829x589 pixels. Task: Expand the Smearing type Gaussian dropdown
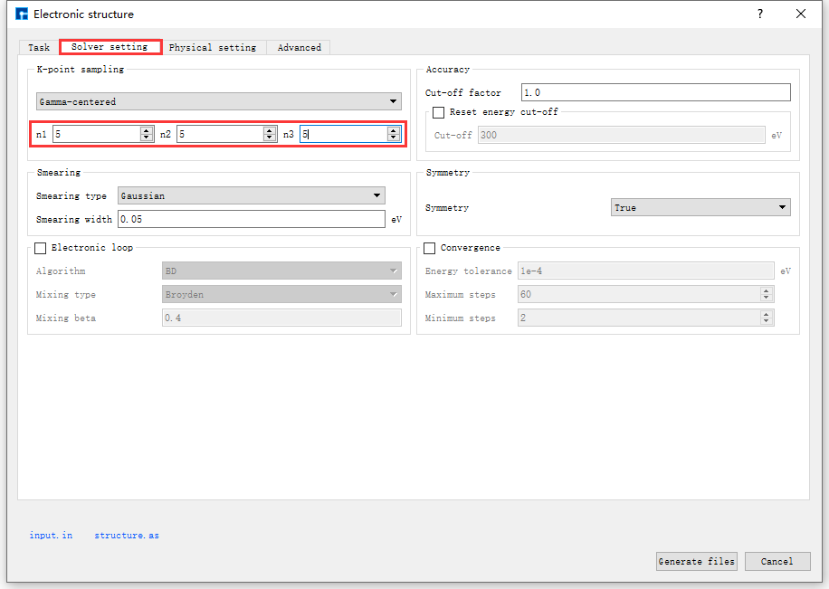[252, 195]
